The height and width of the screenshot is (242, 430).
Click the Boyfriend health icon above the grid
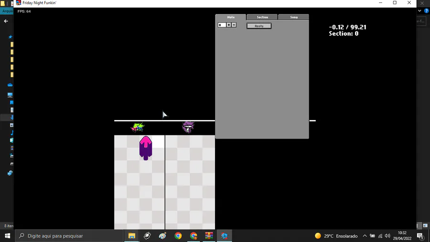click(x=138, y=127)
